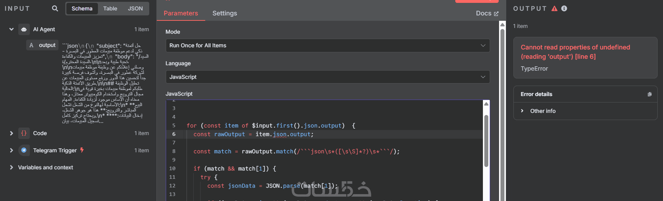The height and width of the screenshot is (201, 663).
Task: Click the search icon in the Input panel
Action: pos(55,8)
